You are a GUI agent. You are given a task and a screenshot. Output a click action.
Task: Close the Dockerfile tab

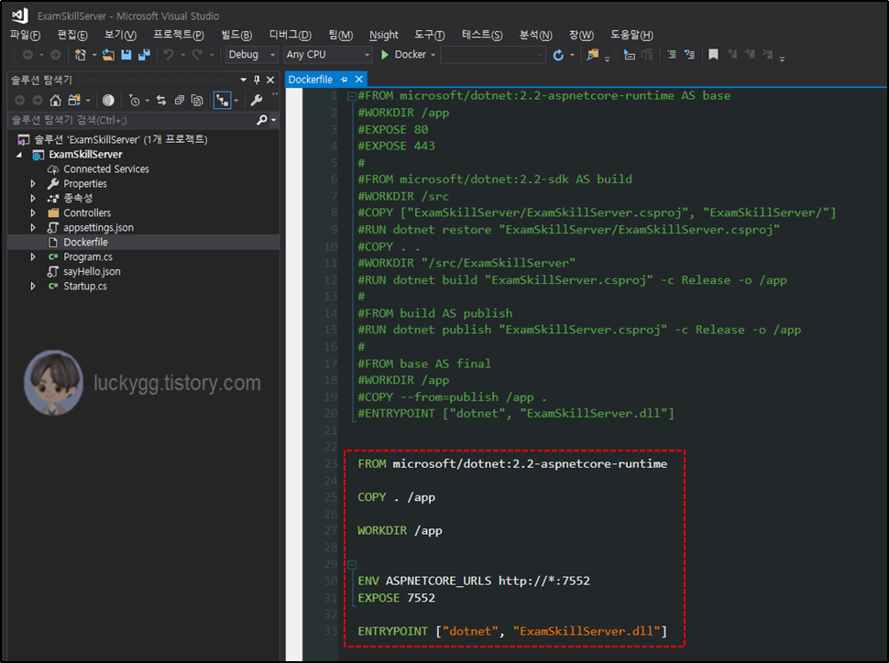(359, 80)
